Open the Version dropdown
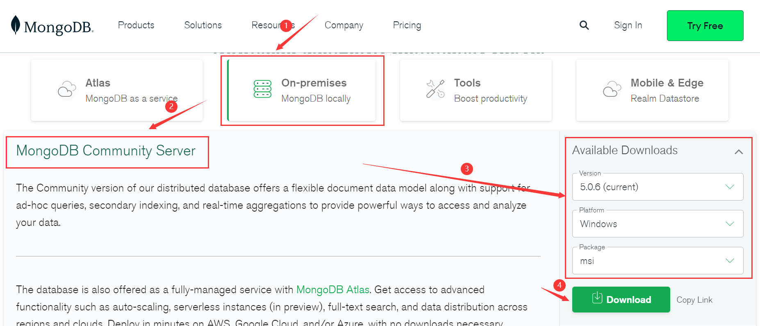 658,187
